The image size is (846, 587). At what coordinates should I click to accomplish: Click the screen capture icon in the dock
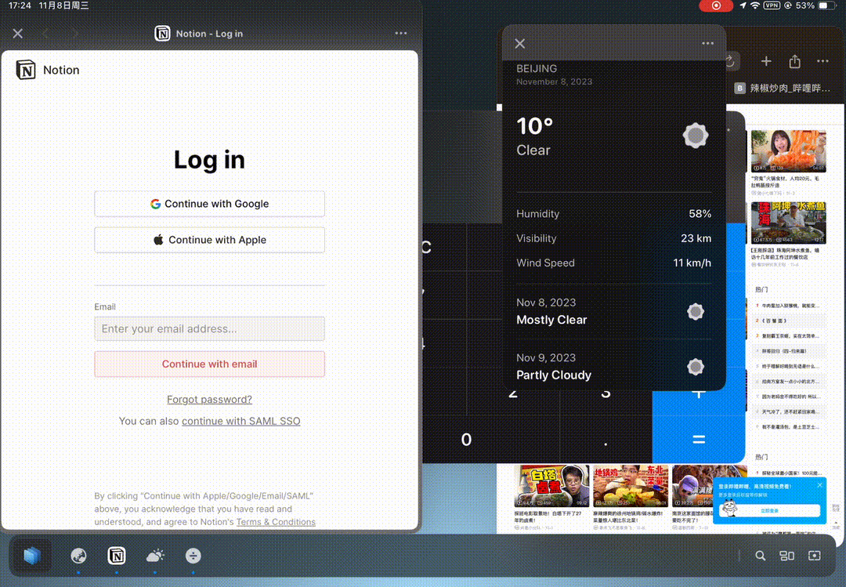tap(815, 556)
